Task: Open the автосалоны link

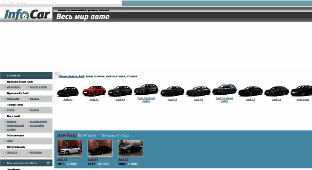Action: tap(14, 87)
